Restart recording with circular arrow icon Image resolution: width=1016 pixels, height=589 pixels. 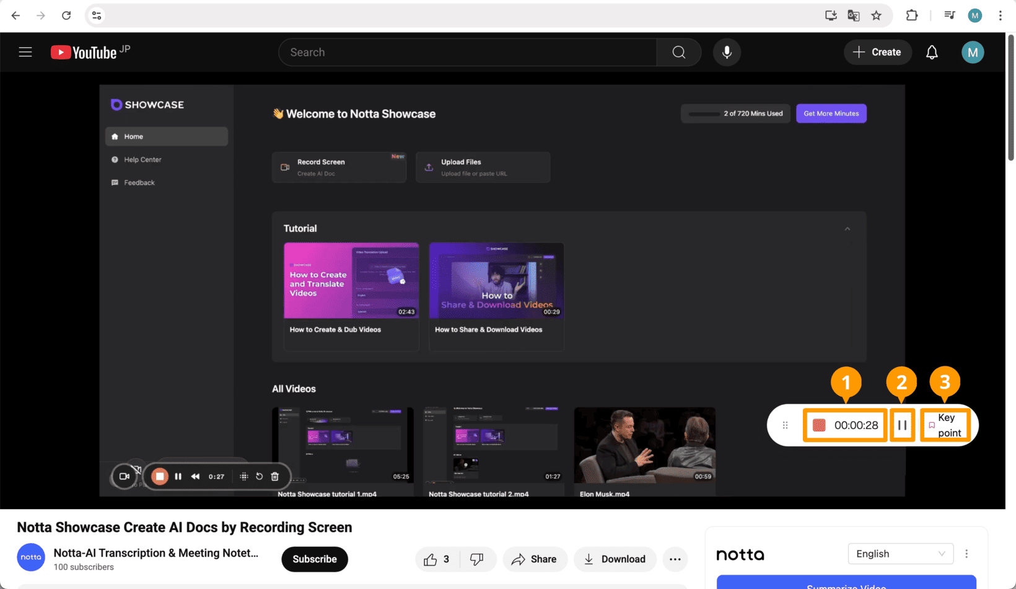(259, 476)
